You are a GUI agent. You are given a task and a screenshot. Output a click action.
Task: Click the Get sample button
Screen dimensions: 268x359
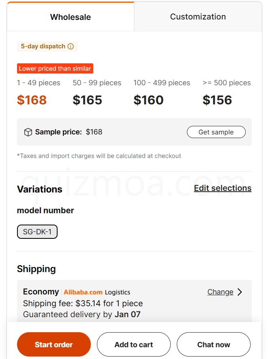click(x=216, y=132)
